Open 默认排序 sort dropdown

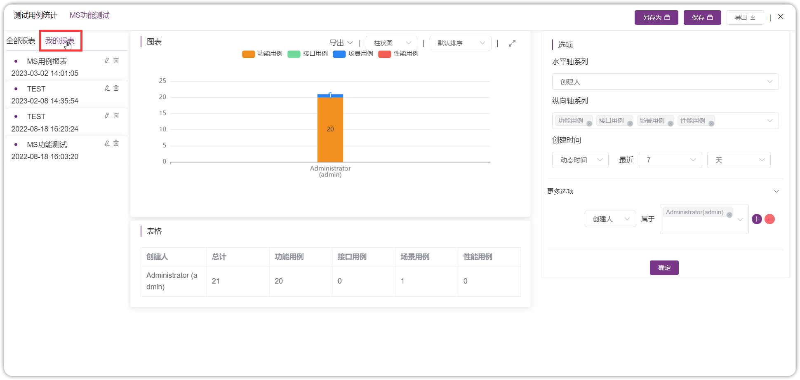[460, 43]
